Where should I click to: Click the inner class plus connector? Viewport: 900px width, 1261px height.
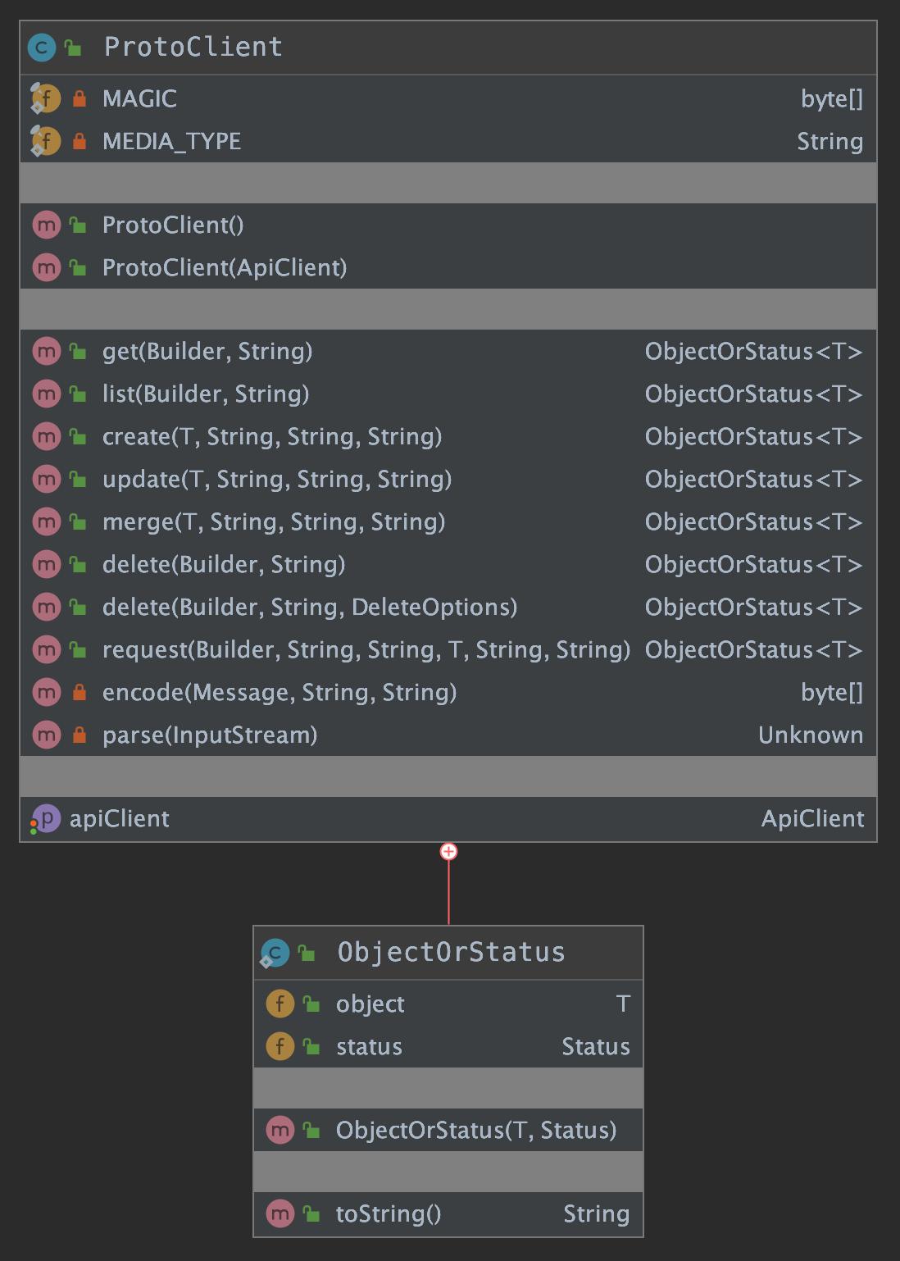click(x=448, y=852)
